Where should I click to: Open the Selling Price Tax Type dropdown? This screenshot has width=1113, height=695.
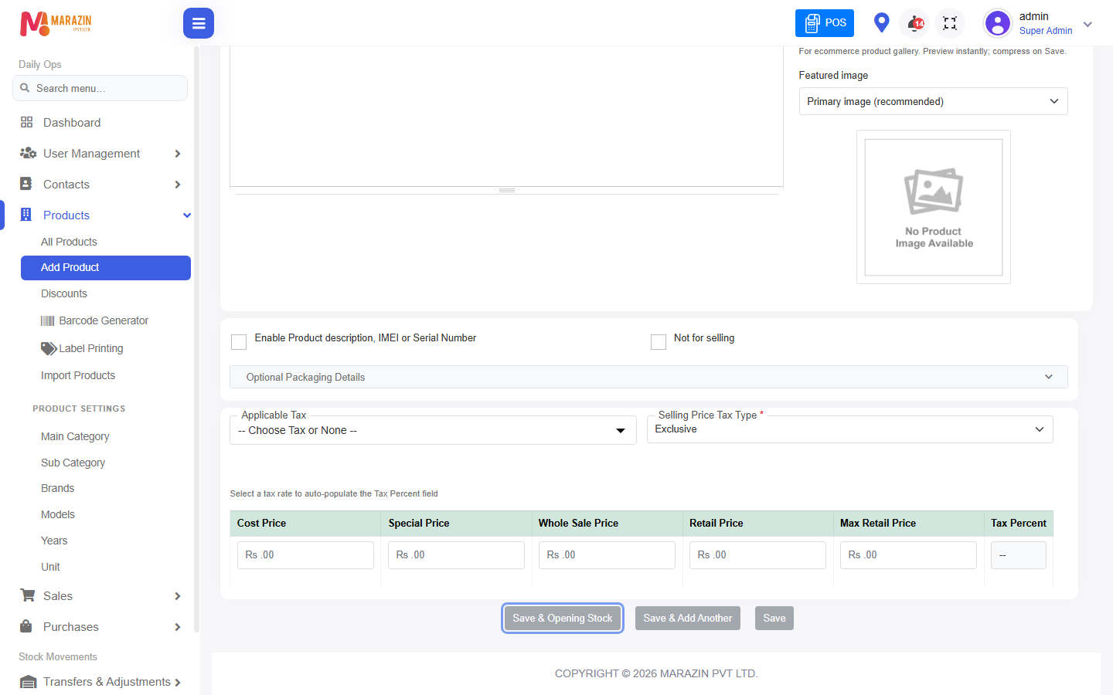click(x=849, y=429)
